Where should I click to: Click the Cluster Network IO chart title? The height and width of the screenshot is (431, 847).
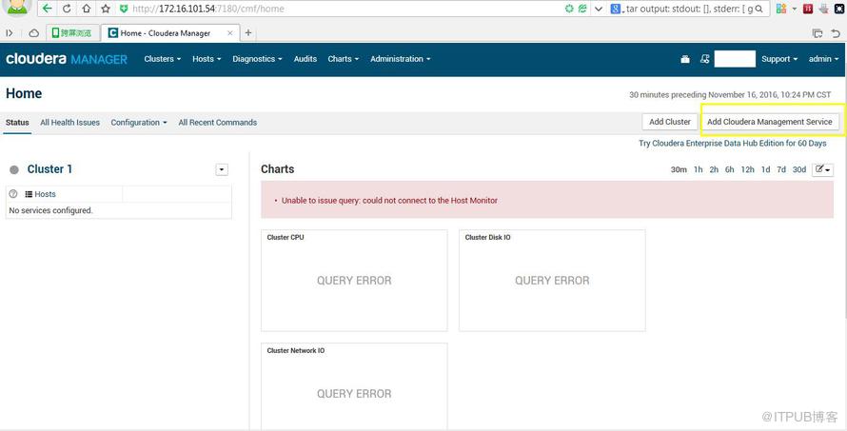[295, 351]
